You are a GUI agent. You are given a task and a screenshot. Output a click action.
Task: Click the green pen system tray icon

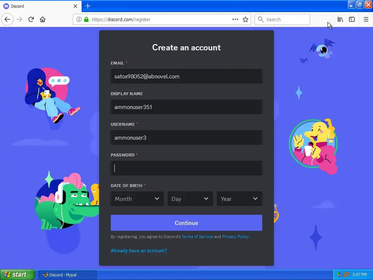click(x=339, y=275)
